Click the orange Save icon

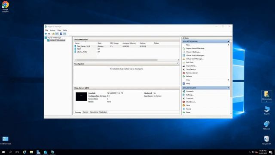(x=184, y=105)
